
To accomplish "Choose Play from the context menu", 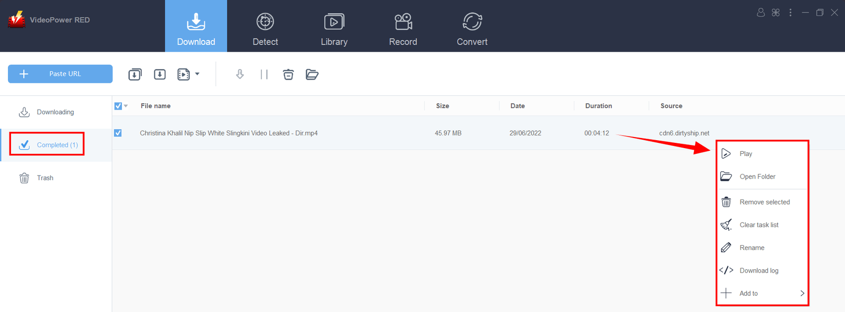I will pos(763,154).
